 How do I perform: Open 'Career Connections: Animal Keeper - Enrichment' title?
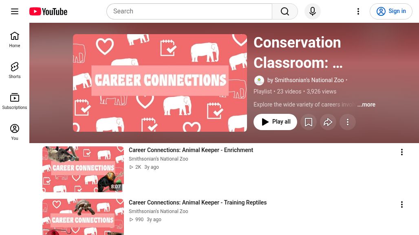[x=191, y=150]
